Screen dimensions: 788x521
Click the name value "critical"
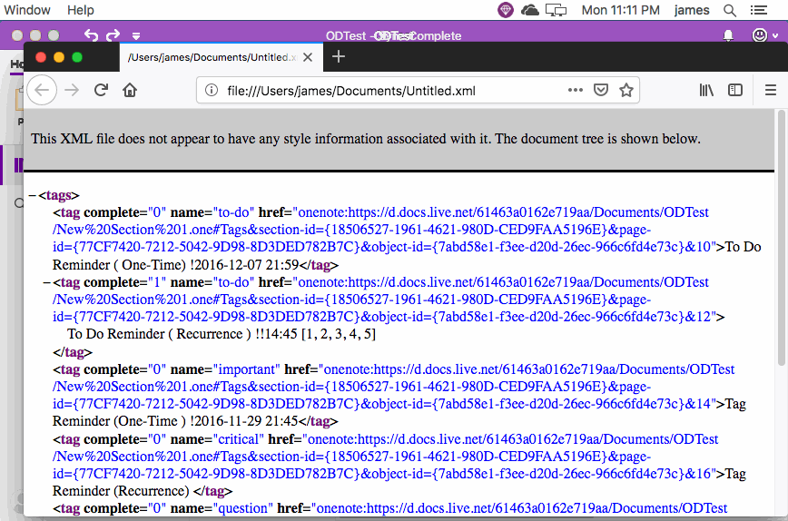pos(238,439)
